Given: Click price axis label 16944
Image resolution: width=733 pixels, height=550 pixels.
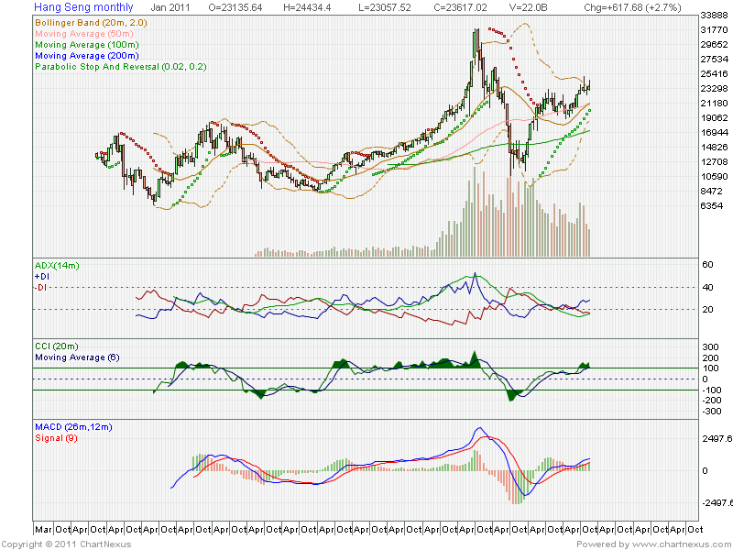Looking at the screenshot, I should pyautogui.click(x=715, y=133).
